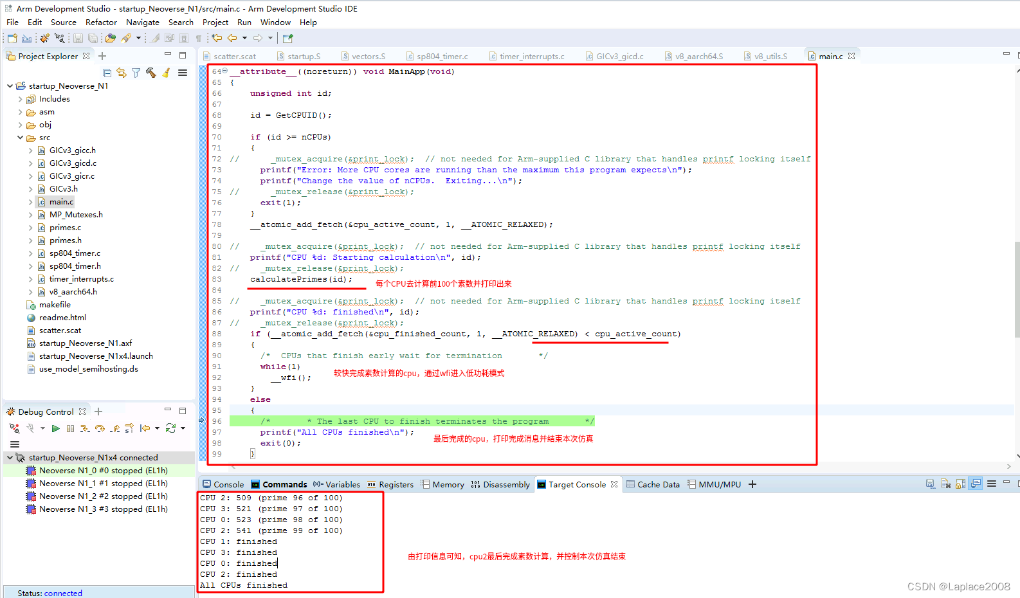The image size is (1020, 598).
Task: Toggle Scroll Lock icon in Target Console
Action: click(961, 484)
